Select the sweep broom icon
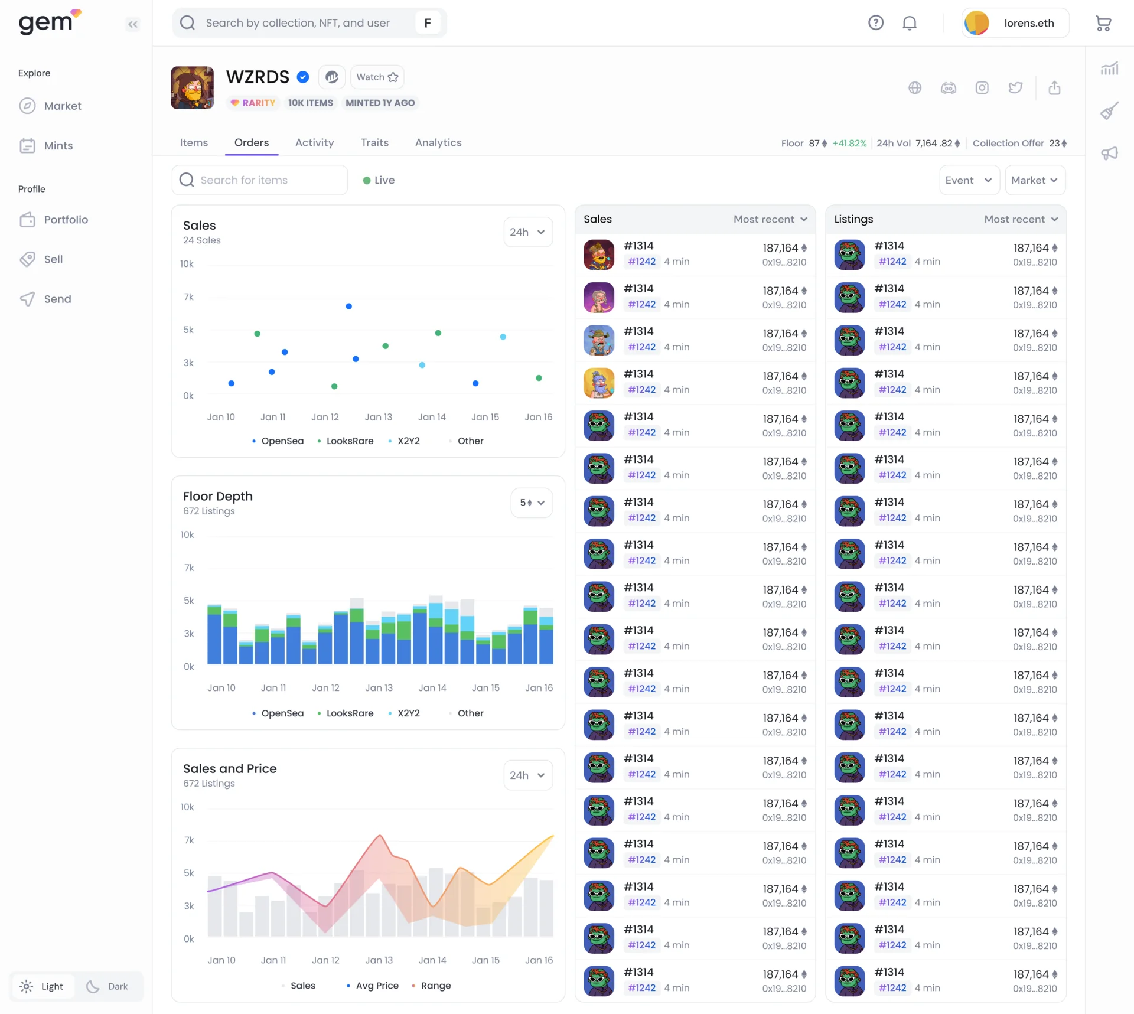 (x=1109, y=111)
